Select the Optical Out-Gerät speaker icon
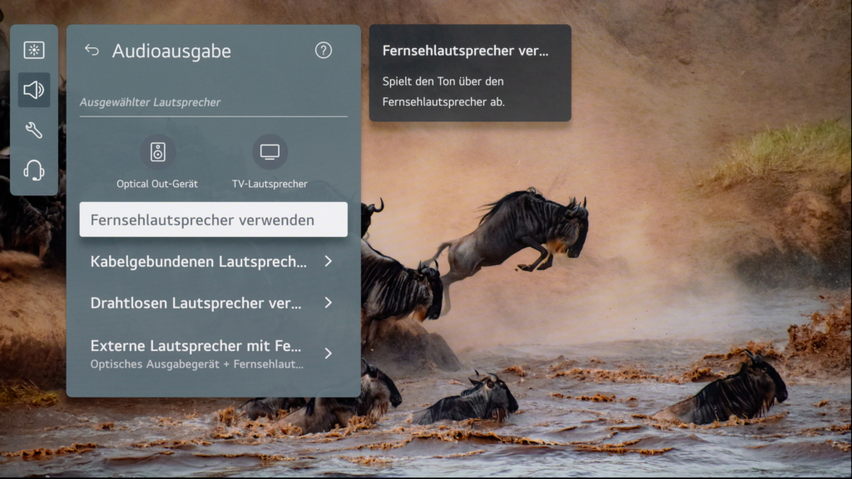852x479 pixels. tap(156, 152)
